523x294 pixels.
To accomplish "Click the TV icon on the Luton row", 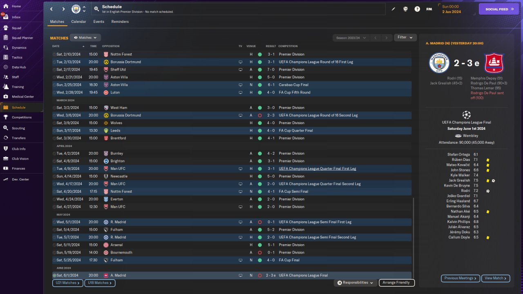I will point(241,93).
